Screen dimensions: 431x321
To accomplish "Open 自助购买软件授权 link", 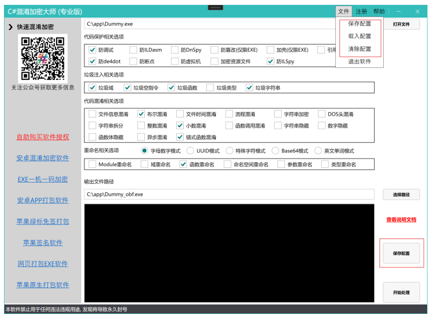I will click(x=42, y=137).
